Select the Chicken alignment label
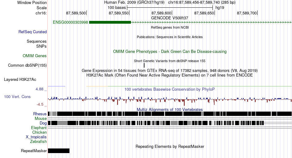Image resolution: width=292 pixels, height=158 pixels. [x=39, y=132]
